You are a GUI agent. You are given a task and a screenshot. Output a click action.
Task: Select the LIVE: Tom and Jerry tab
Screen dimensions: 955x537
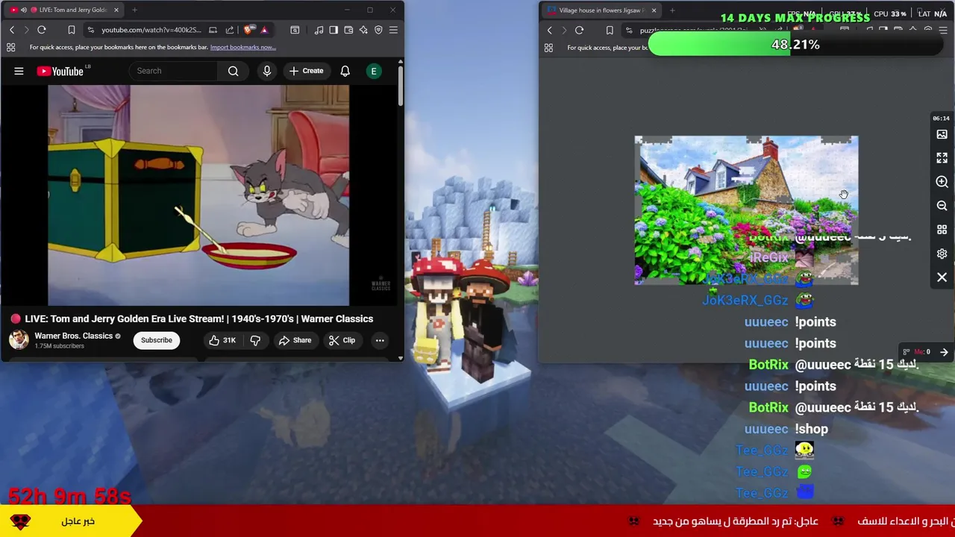click(64, 10)
